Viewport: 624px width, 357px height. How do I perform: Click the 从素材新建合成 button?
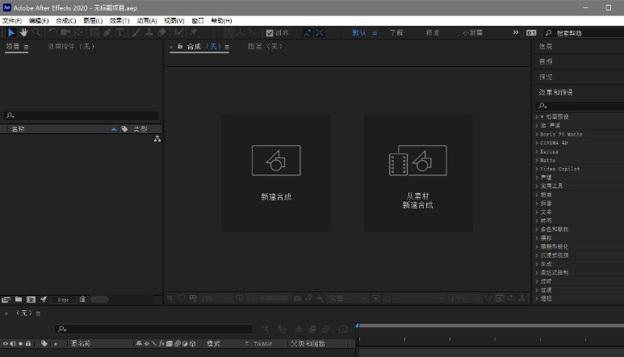pyautogui.click(x=418, y=172)
